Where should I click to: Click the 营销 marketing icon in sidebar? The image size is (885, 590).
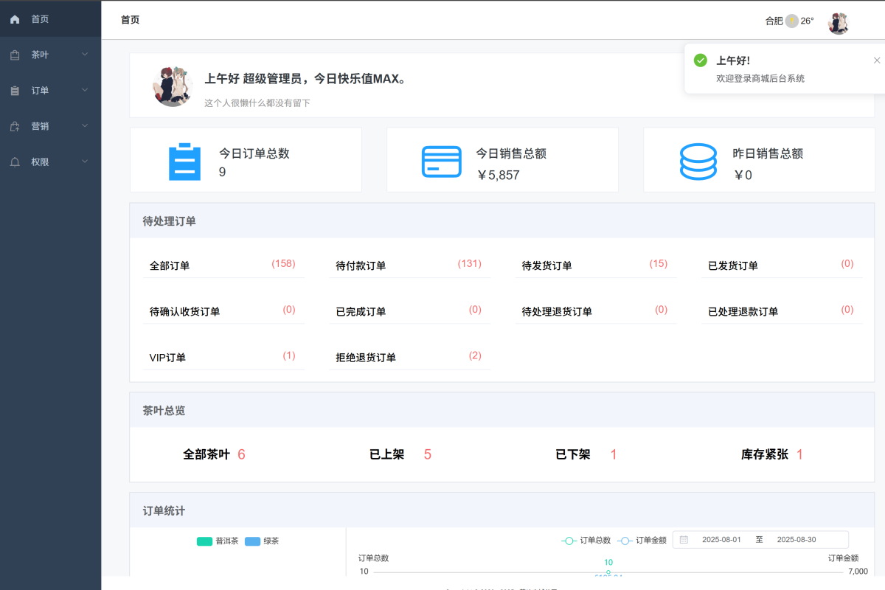point(15,126)
